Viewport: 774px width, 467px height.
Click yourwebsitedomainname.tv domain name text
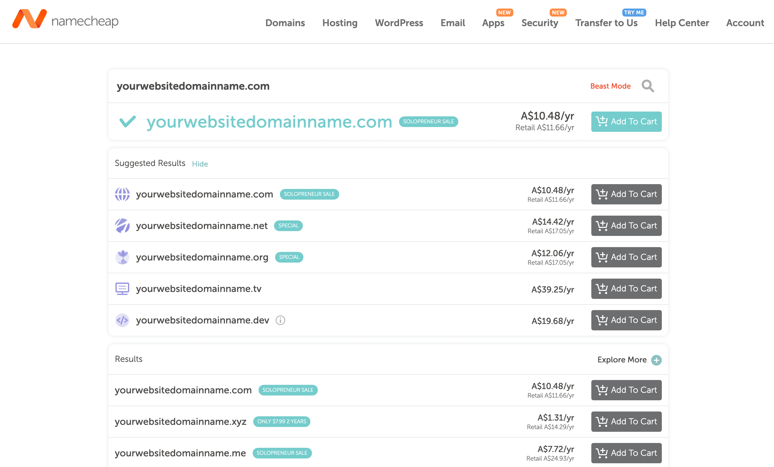pyautogui.click(x=198, y=289)
